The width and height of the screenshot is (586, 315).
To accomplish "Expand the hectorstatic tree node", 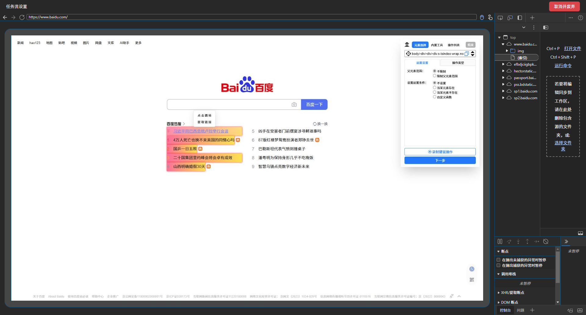I will (x=503, y=71).
